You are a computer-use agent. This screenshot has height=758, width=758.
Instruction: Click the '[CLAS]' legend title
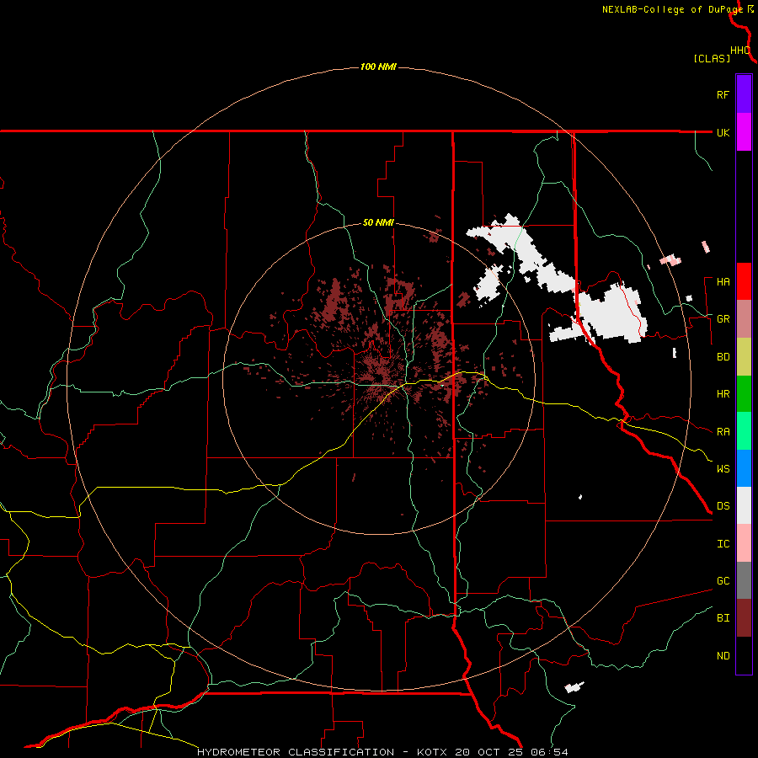coord(712,58)
